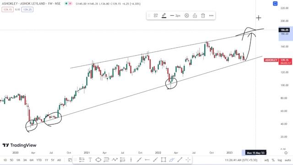Image resolution: width=293 pixels, height=165 pixels.
Task: Set range to 6M
Action: 32,160
